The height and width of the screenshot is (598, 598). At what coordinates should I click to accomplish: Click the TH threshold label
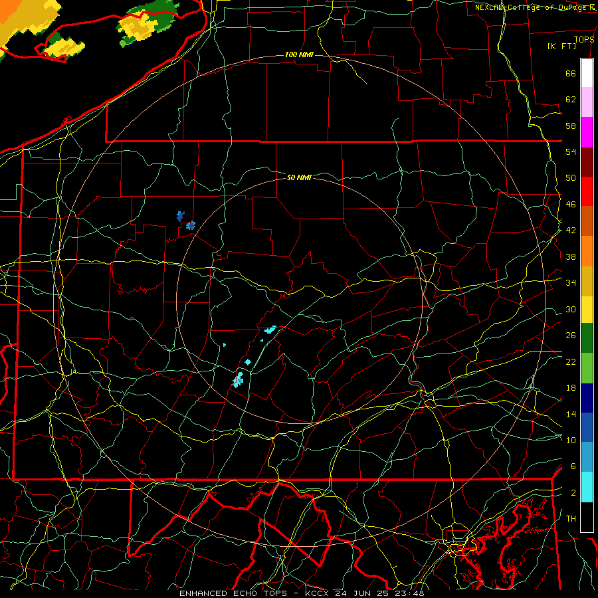pos(571,518)
